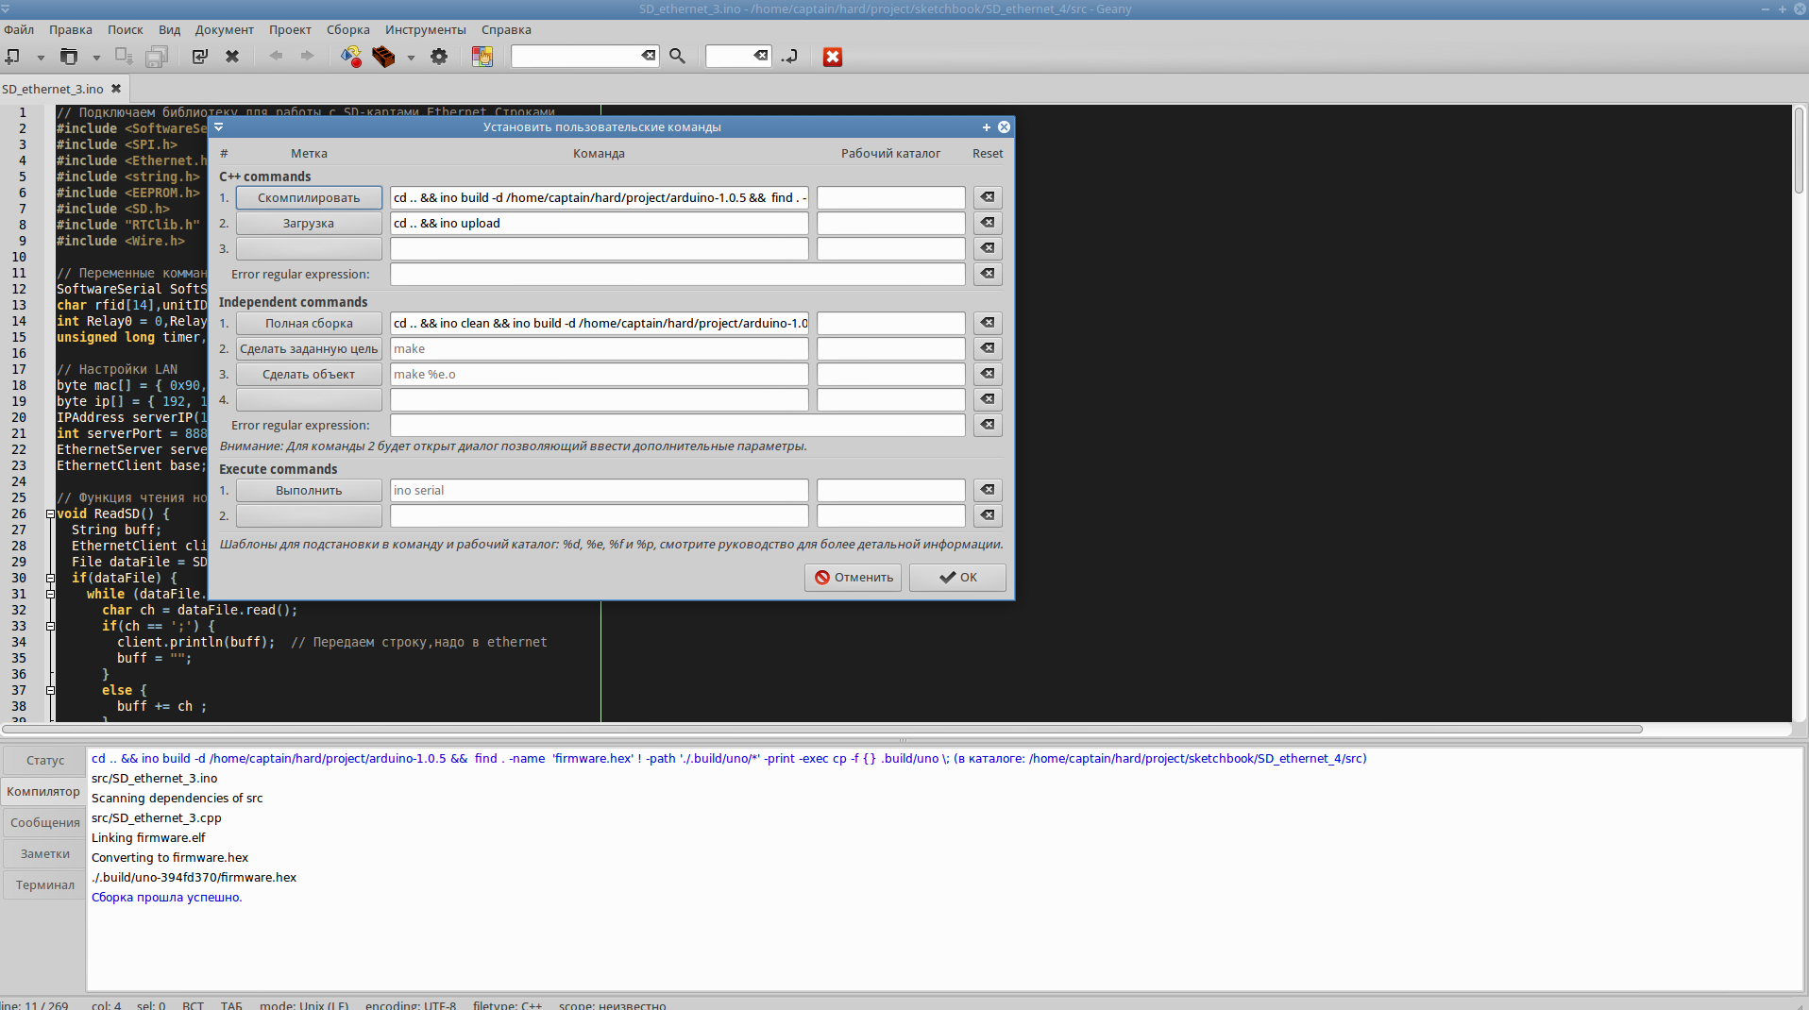The image size is (1809, 1010).
Task: Switch to the Терминал tab
Action: (x=44, y=884)
